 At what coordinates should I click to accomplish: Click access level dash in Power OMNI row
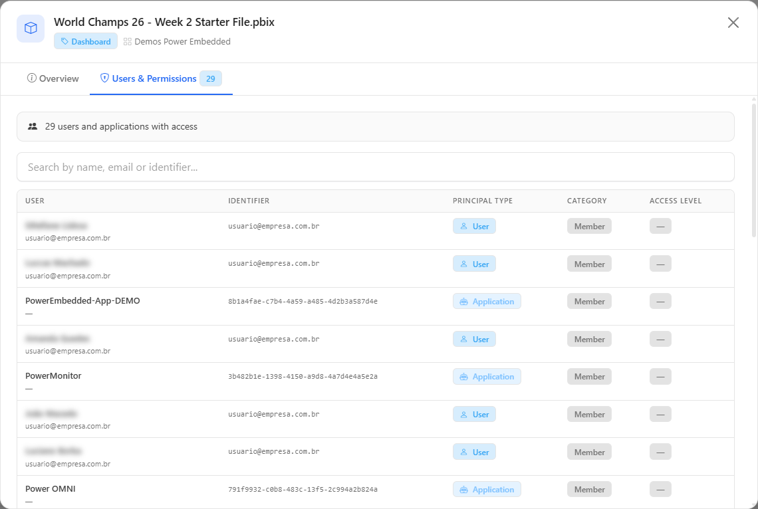(660, 489)
